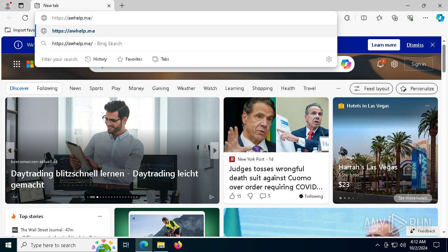Launch Firefox from the taskbar
The width and height of the screenshot is (448, 252).
[x=178, y=245]
